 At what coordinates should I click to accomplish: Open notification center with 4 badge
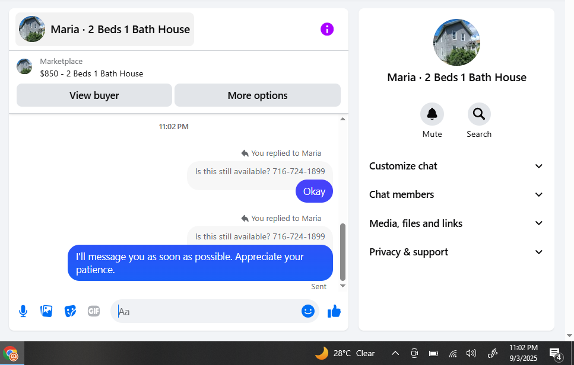(556, 353)
